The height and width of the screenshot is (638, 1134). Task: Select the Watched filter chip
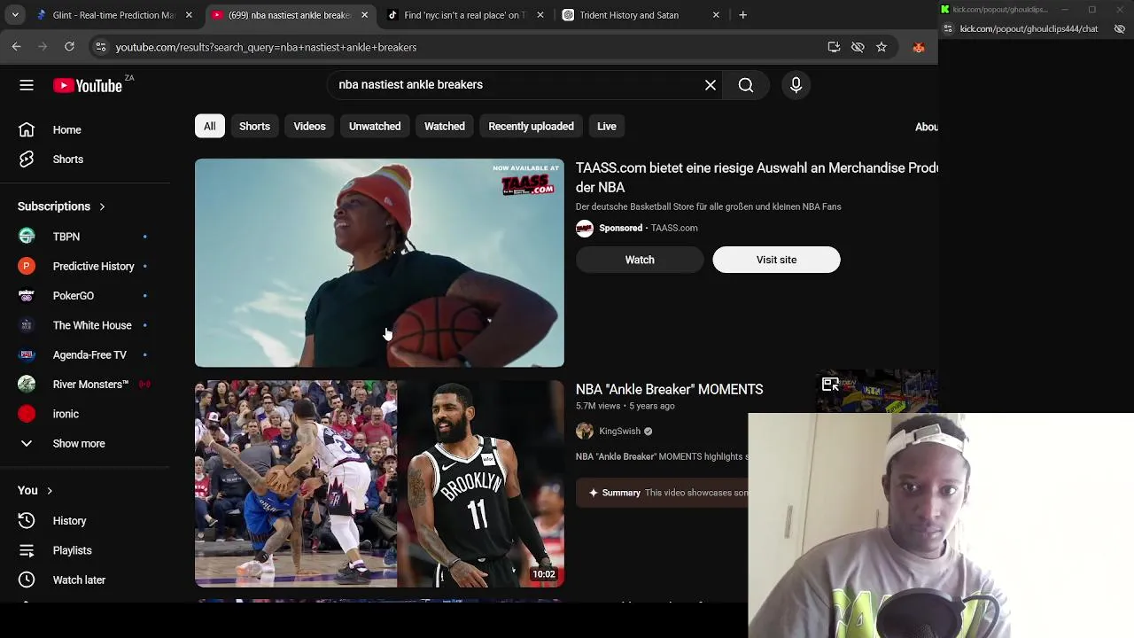coord(445,127)
